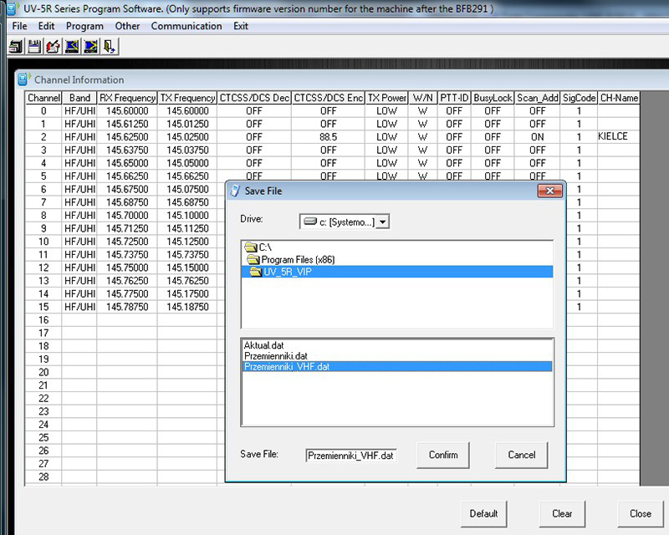Open the File menu
This screenshot has width=669, height=535.
(19, 26)
